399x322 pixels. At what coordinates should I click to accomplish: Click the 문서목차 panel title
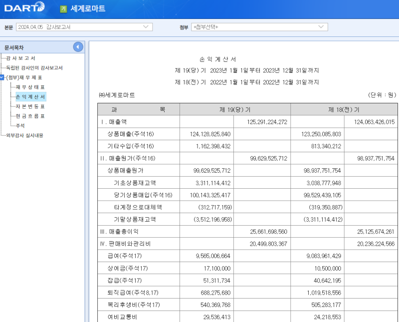(x=14, y=47)
